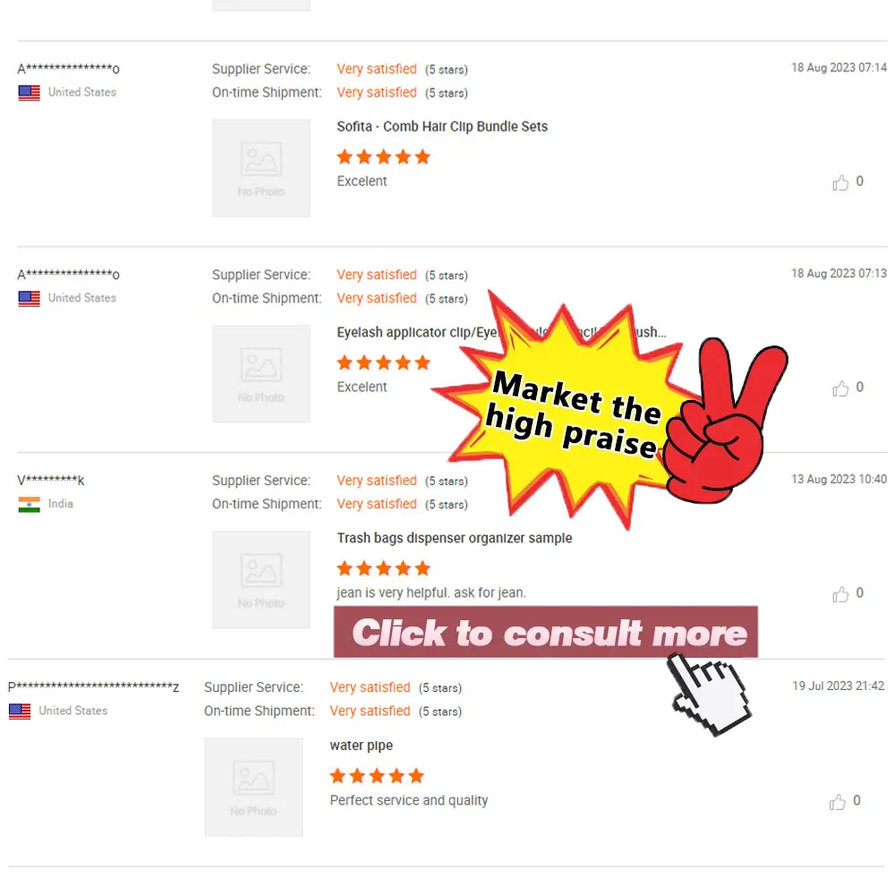This screenshot has width=895, height=895.
Task: Click reviewer name V*********k
Action: coord(51,481)
